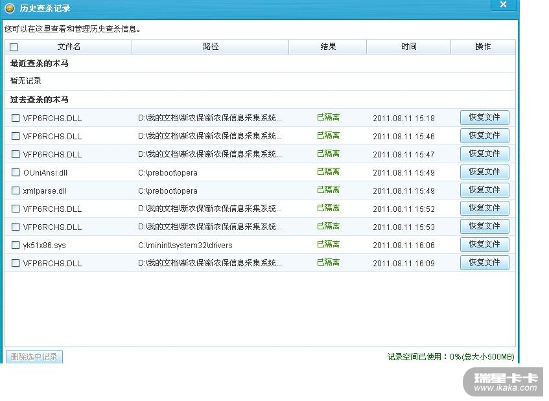Check the box for OUniAnsi.dll
Viewport: 549px width, 401px height.
pyautogui.click(x=16, y=172)
